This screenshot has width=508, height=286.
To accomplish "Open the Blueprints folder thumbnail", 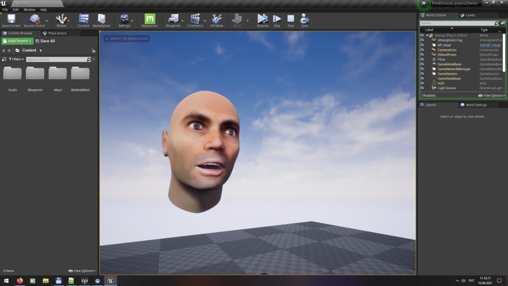I will [35, 74].
